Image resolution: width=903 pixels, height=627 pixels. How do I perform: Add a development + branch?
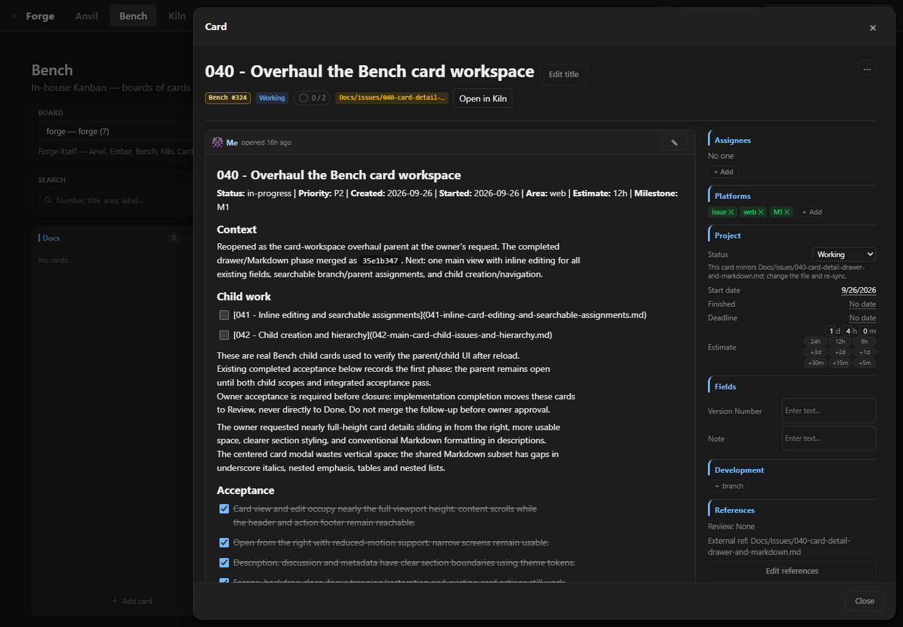729,486
